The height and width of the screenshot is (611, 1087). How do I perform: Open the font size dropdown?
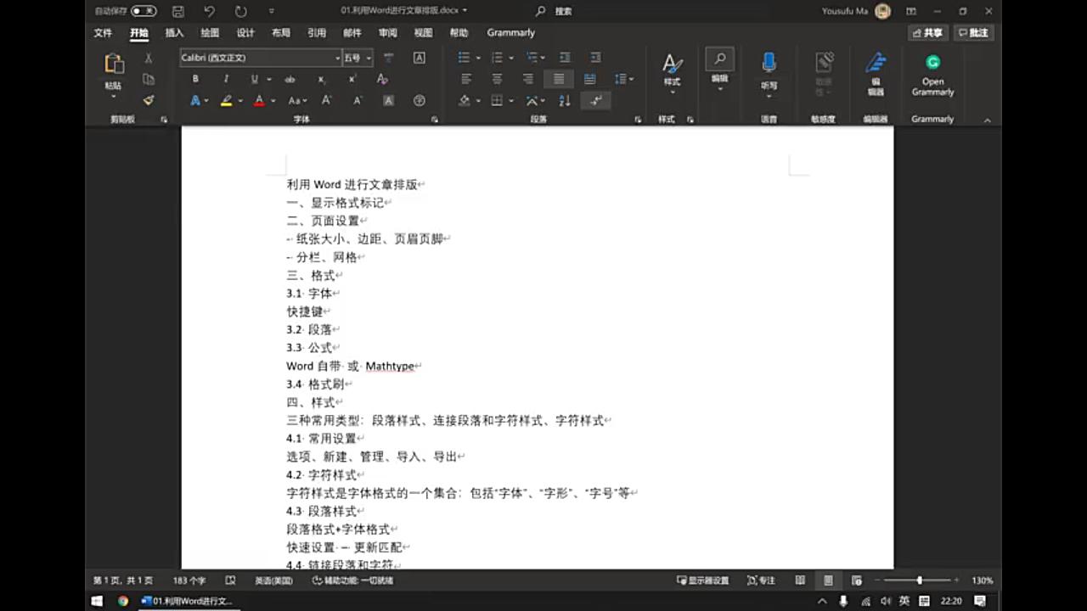(369, 58)
